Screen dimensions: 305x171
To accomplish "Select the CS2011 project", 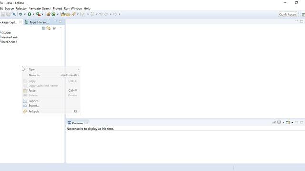I will [x=6, y=33].
